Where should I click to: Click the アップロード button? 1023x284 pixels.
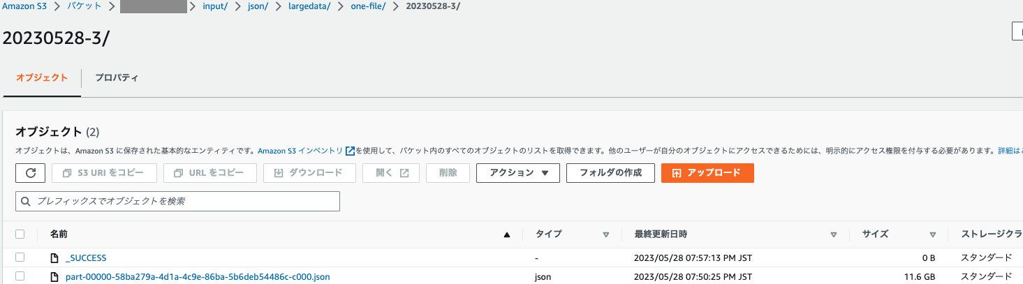point(707,173)
